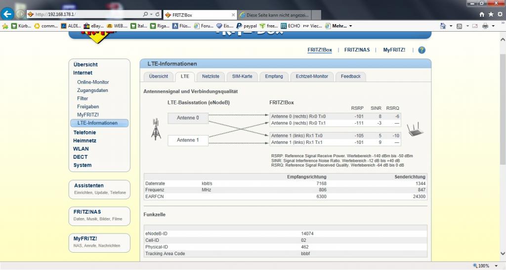Open the favorites star icon
Screen dimensions: 506x270
[x=491, y=14]
